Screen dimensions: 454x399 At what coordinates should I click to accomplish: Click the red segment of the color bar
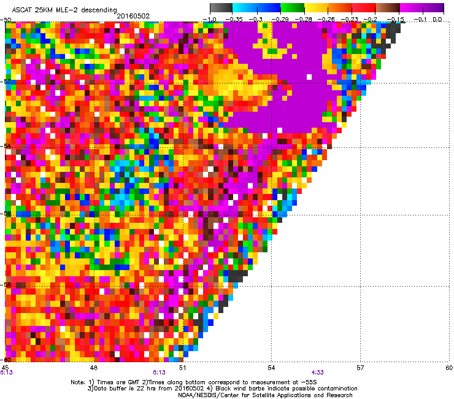pos(364,8)
